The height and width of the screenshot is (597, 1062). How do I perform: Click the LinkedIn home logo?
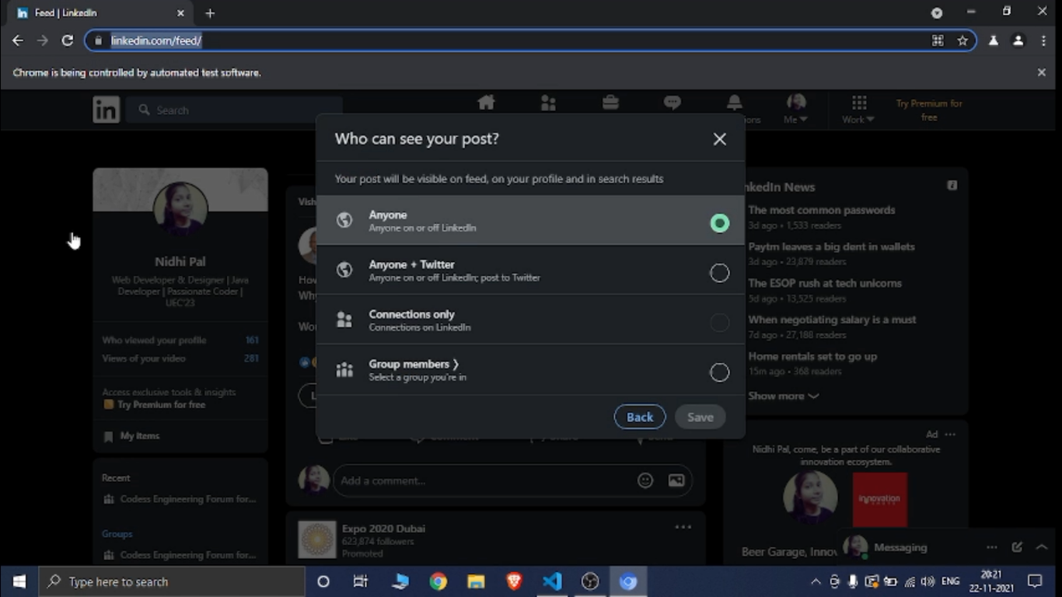point(107,110)
